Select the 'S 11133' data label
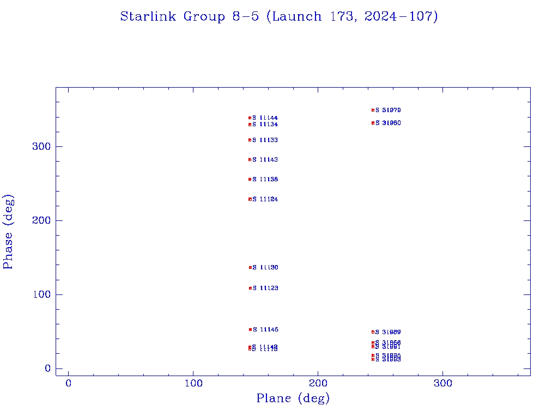The image size is (558, 418). (265, 140)
